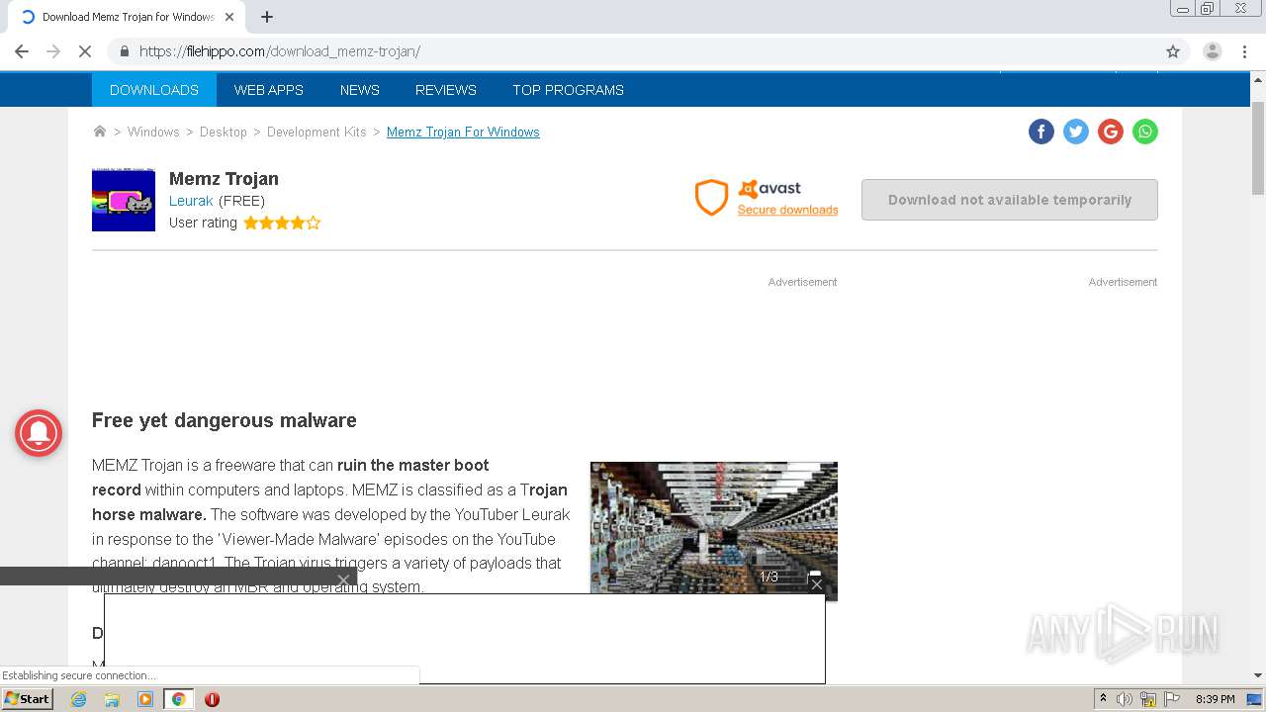Click the red notification bell

point(39,433)
